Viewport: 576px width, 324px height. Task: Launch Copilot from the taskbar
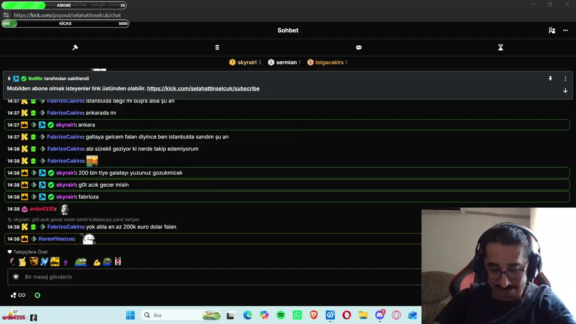pyautogui.click(x=264, y=315)
